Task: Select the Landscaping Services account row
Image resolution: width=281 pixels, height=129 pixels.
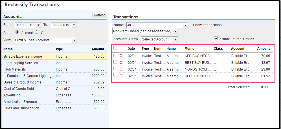Action: point(21,63)
